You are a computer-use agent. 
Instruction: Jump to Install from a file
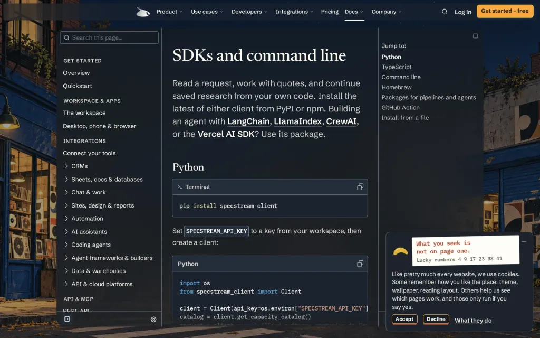tap(405, 118)
